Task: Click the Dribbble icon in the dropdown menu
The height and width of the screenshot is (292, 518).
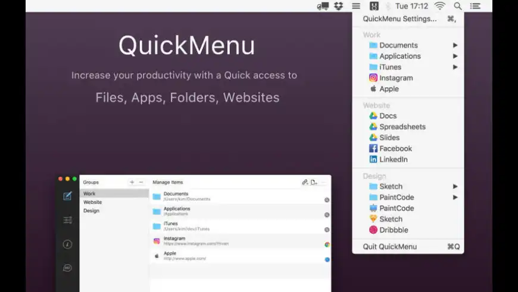Action: [373, 230]
